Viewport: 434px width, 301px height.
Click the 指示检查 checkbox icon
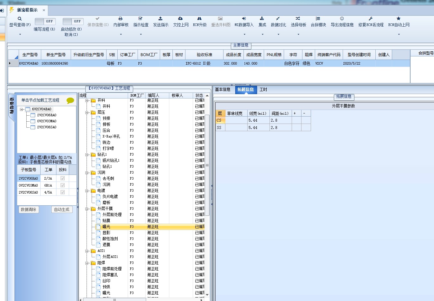tap(140, 19)
